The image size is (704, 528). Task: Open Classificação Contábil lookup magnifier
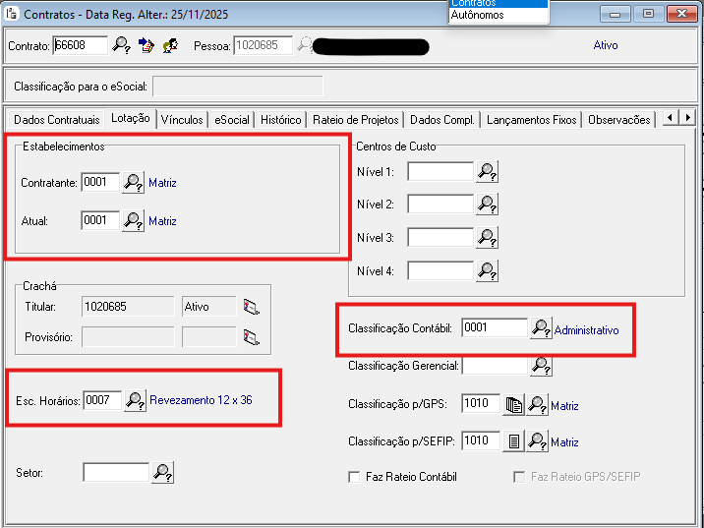point(541,328)
